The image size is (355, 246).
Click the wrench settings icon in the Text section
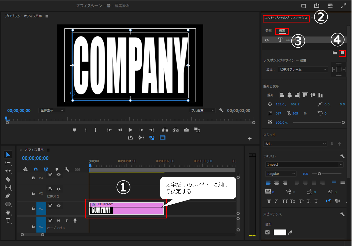pos(342,156)
